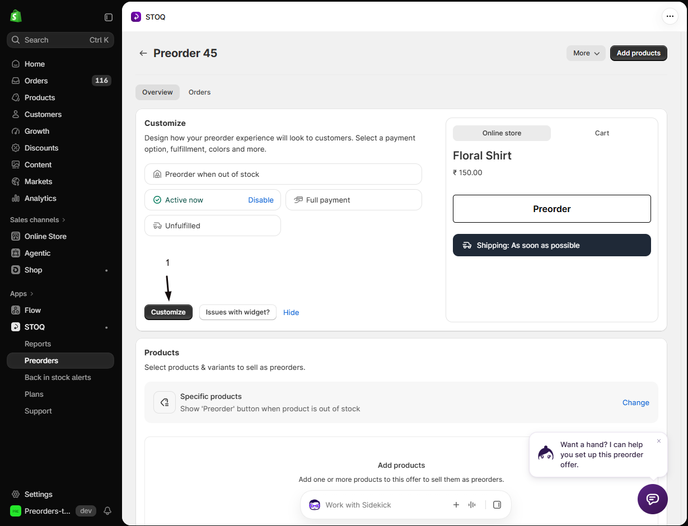This screenshot has height=526, width=688.
Task: Click the STOQ app icon in sidebar
Action: (16, 327)
